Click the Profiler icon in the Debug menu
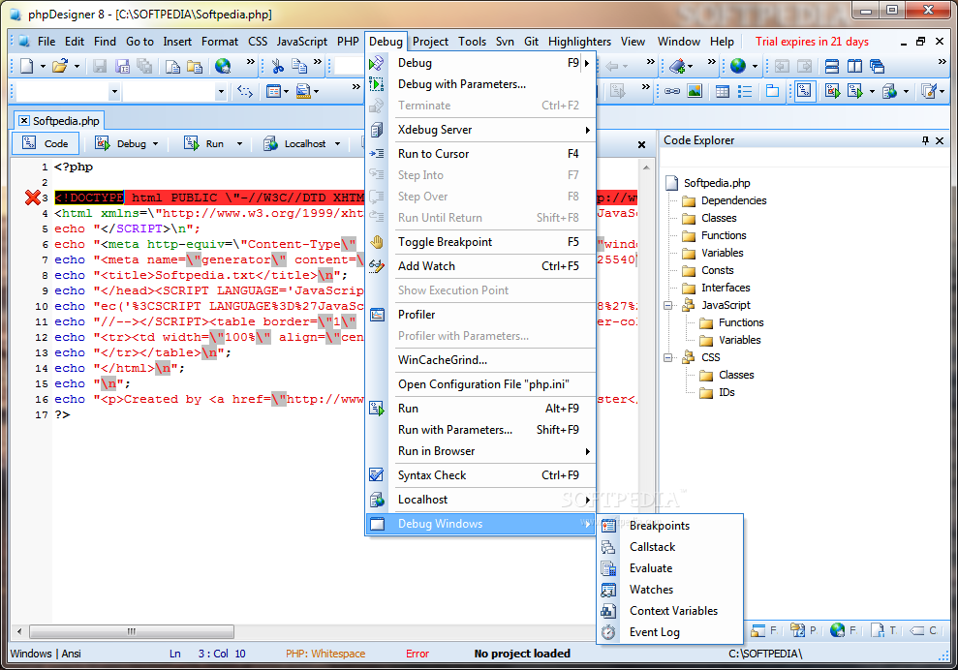This screenshot has width=958, height=670. pyautogui.click(x=377, y=315)
